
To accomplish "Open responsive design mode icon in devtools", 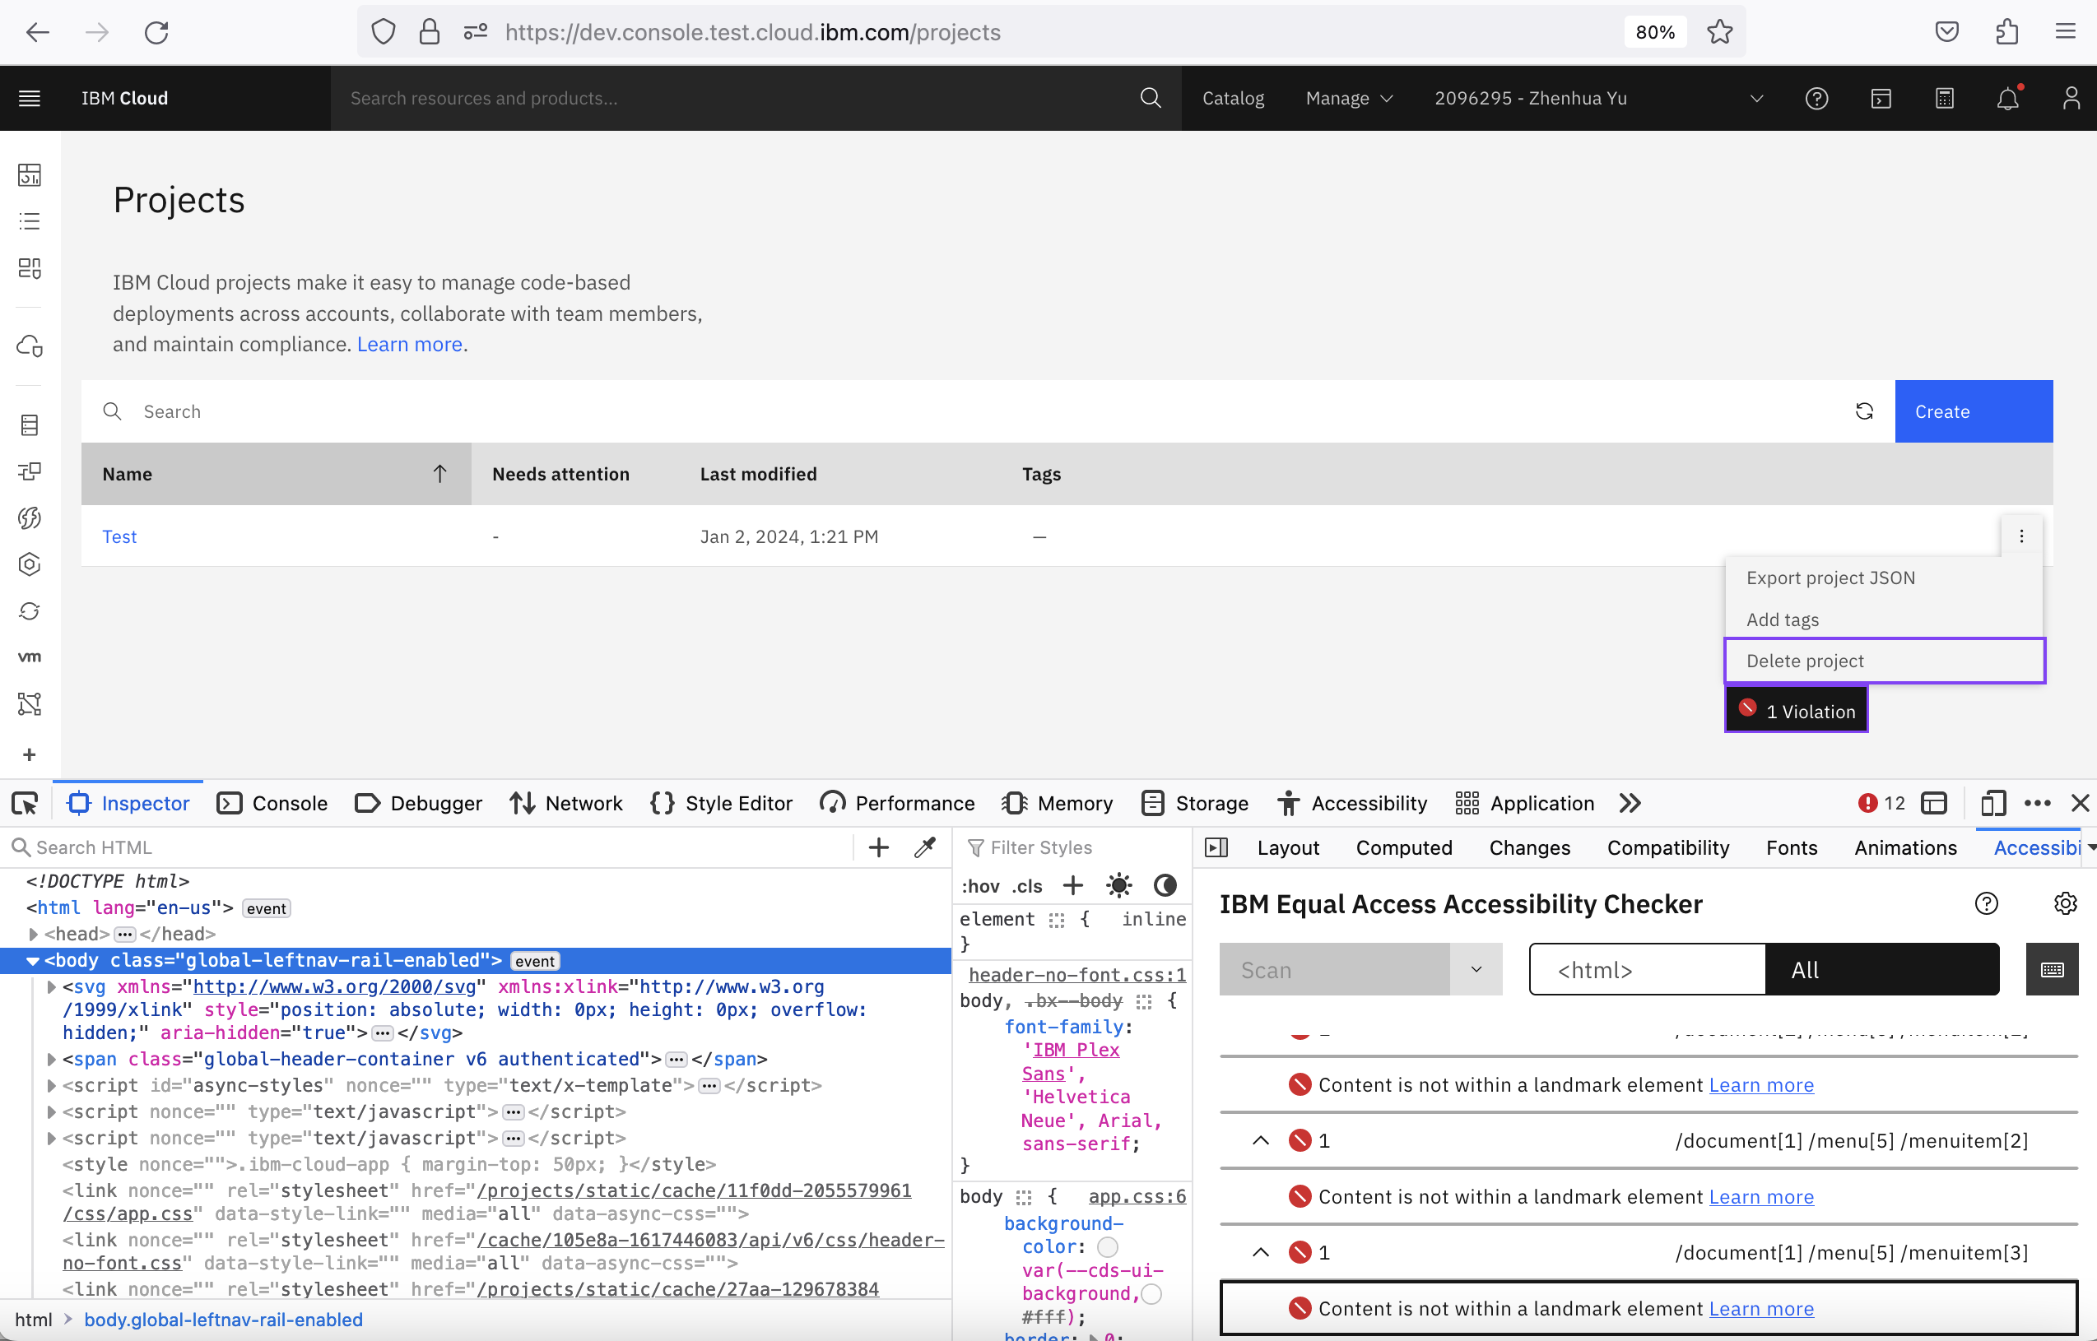I will tap(1993, 803).
